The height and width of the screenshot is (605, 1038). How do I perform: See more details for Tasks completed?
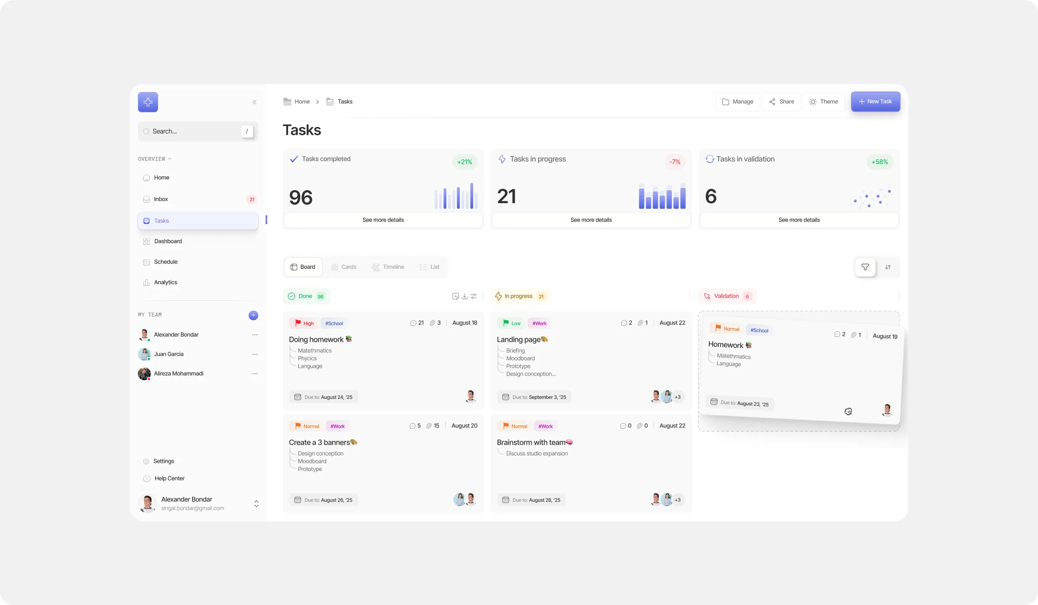tap(383, 220)
